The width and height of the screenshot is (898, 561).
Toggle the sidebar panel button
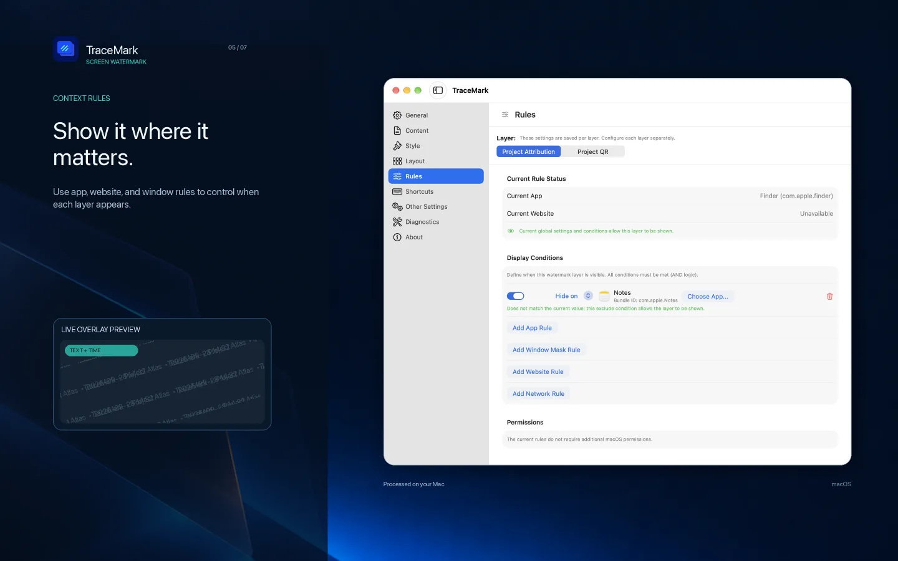[438, 90]
